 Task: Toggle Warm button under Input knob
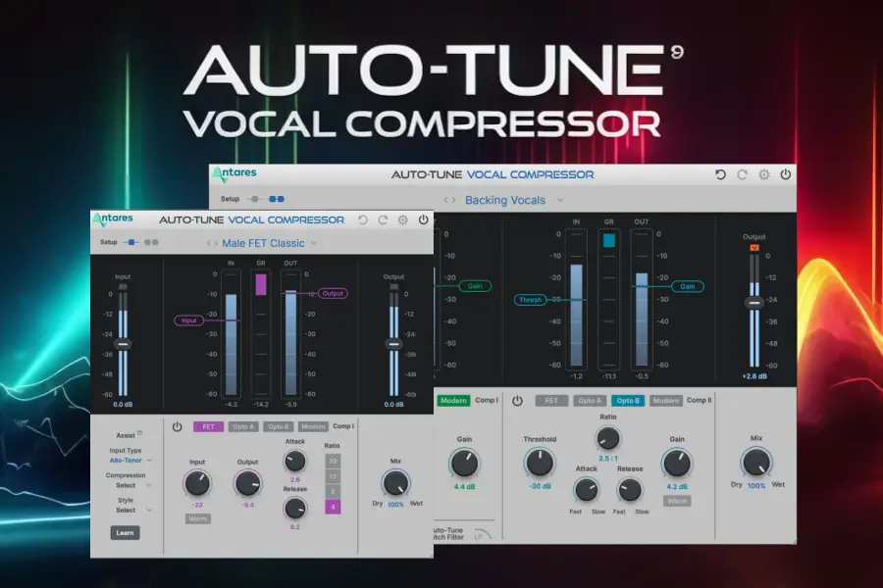(198, 518)
